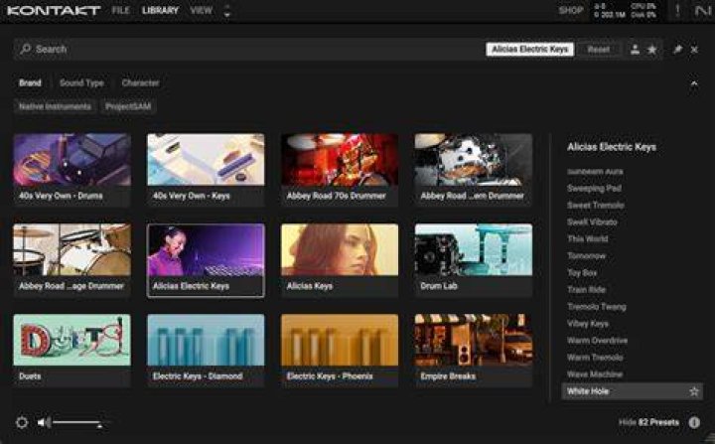Click the Reset button
715x444 pixels.
598,50
